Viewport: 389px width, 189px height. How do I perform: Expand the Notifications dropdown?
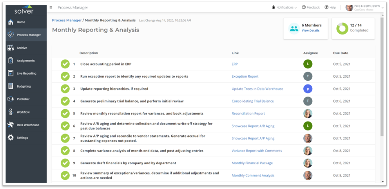[x=284, y=7]
